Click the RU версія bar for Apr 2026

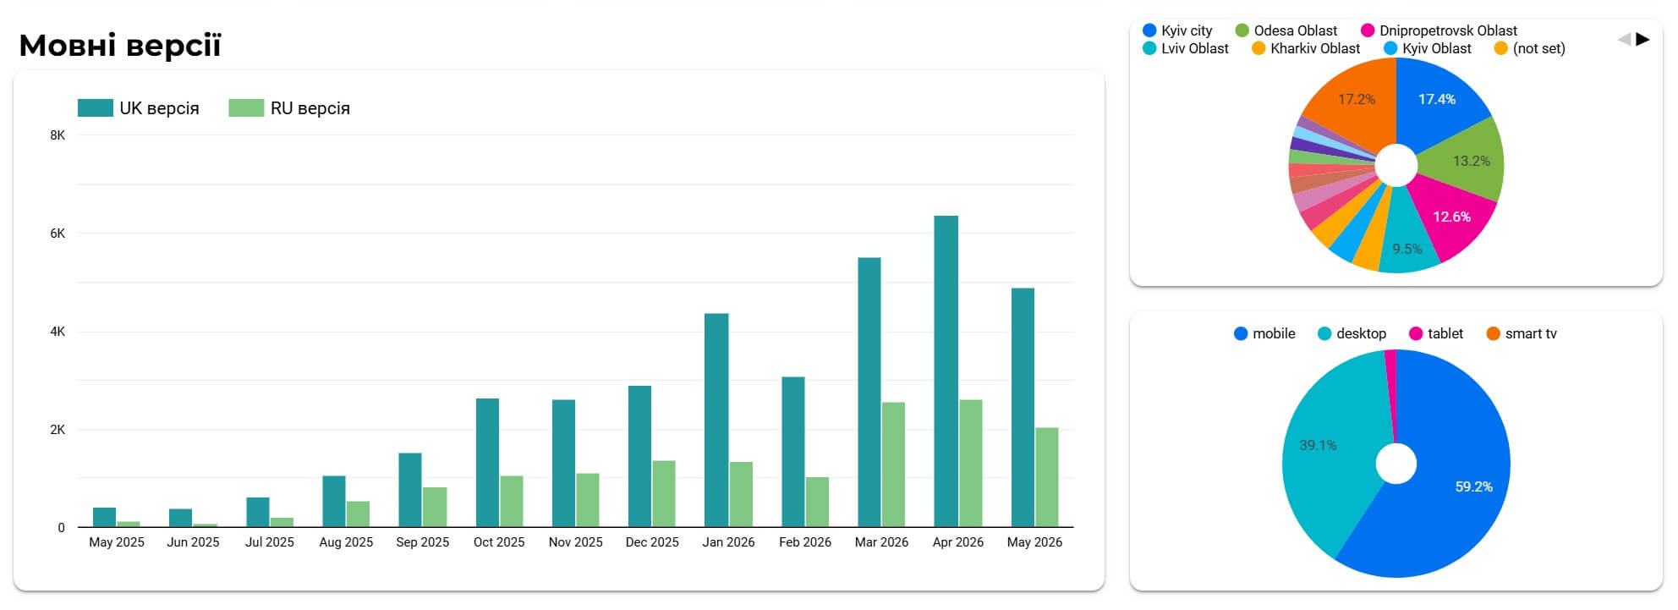pyautogui.click(x=971, y=464)
